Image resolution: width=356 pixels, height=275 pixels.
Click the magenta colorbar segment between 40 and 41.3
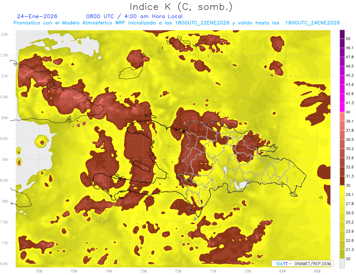342,107
